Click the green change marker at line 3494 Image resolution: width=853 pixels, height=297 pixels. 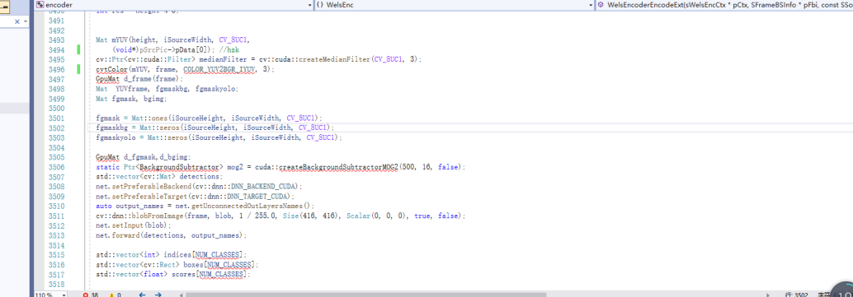pos(79,50)
